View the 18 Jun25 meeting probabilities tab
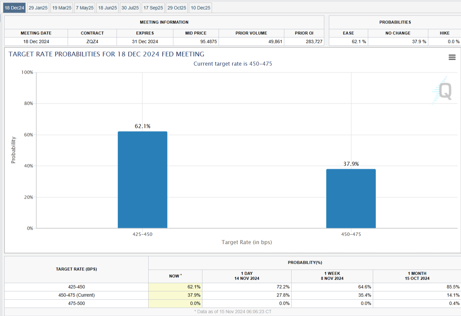The height and width of the screenshot is (316, 461). pyautogui.click(x=107, y=7)
